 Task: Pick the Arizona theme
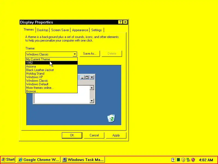(x=52, y=66)
